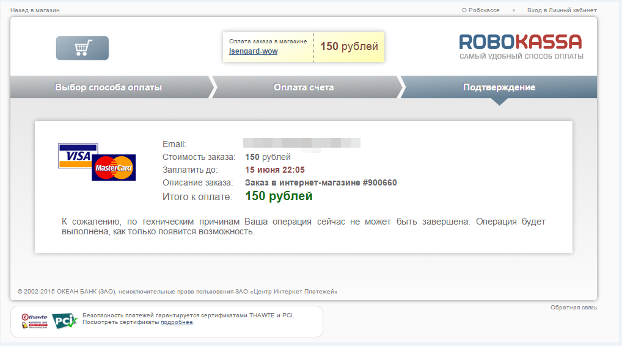The height and width of the screenshot is (346, 622).
Task: Click 'подробнее' to view certificates
Action: click(177, 322)
